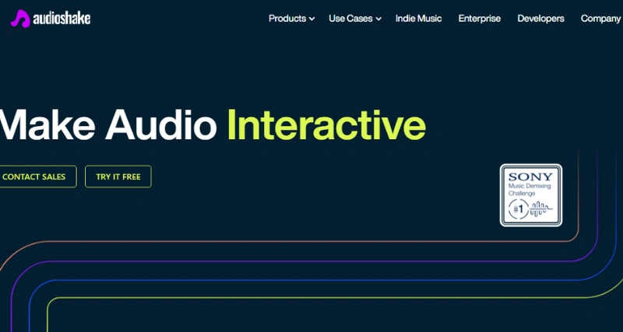Screen dimensions: 623x332
Task: Click the purple curved line graphic
Action: [x=311, y=261]
